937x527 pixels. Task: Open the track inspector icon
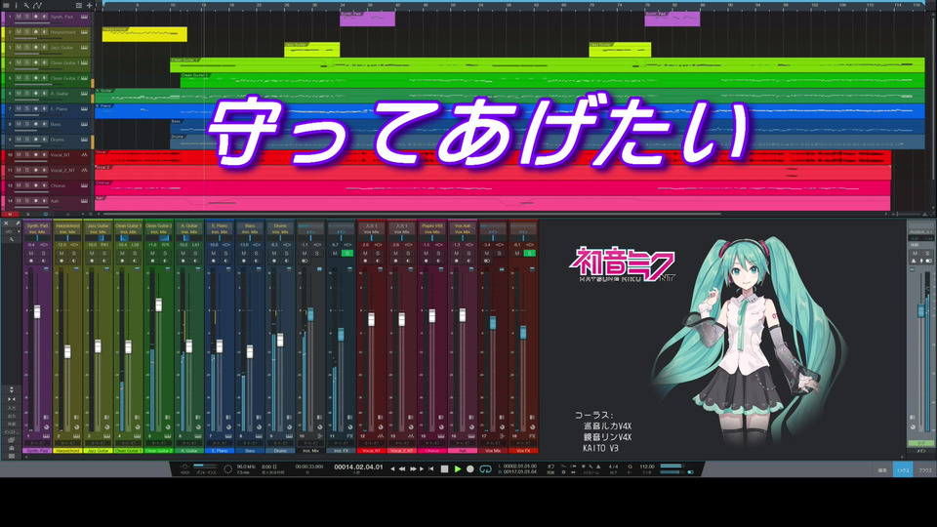tap(17, 5)
